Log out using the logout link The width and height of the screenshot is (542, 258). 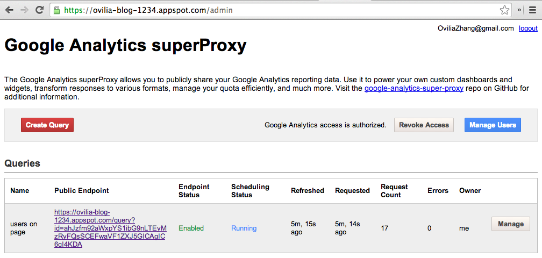pos(527,28)
